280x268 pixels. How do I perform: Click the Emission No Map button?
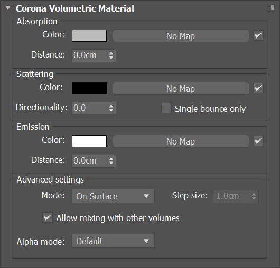[x=181, y=141]
